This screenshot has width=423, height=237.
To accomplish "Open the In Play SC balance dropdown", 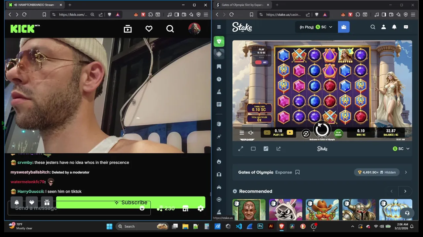I will 316,27.
